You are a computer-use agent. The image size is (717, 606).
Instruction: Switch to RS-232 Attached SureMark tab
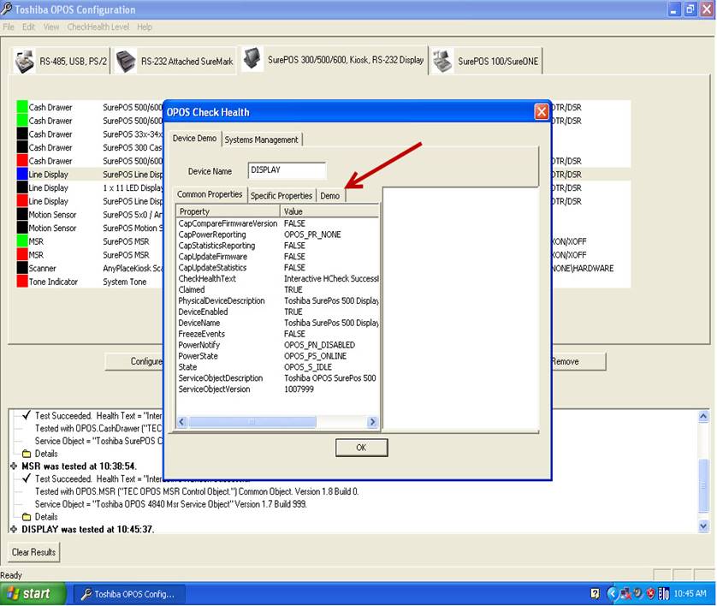[175, 62]
